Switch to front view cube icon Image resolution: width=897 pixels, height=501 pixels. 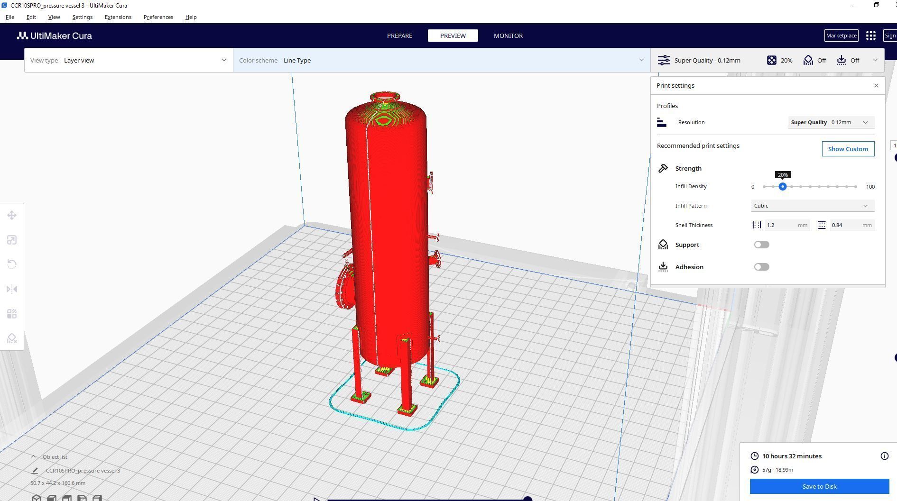coord(52,498)
